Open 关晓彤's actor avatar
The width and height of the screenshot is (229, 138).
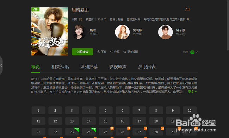coord(122,32)
